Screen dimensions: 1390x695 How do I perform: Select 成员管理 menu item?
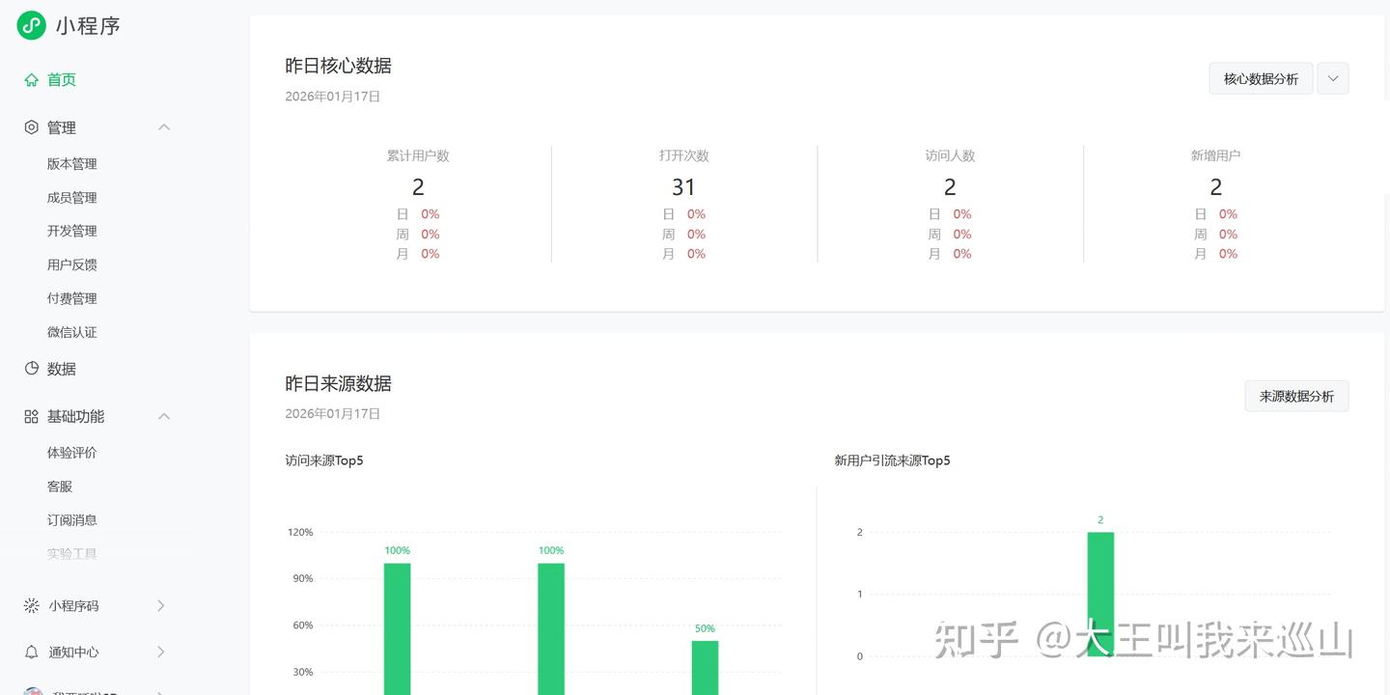(72, 198)
